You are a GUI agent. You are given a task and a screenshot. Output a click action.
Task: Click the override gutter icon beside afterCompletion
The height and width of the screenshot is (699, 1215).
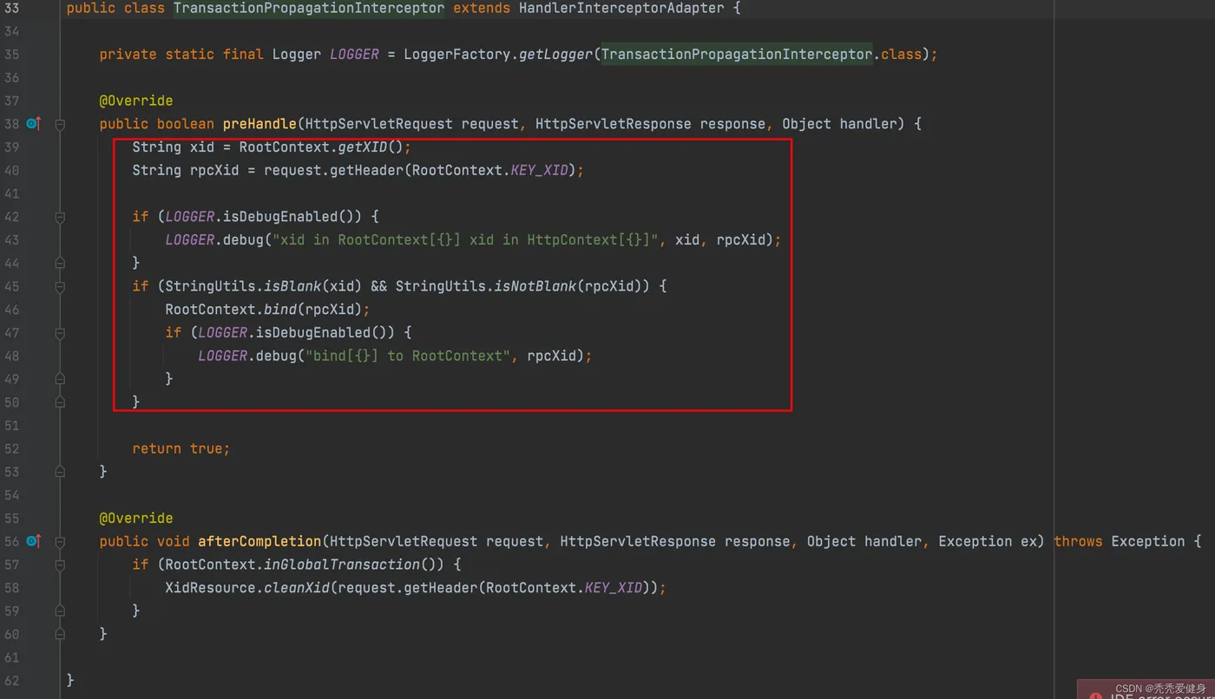(33, 541)
